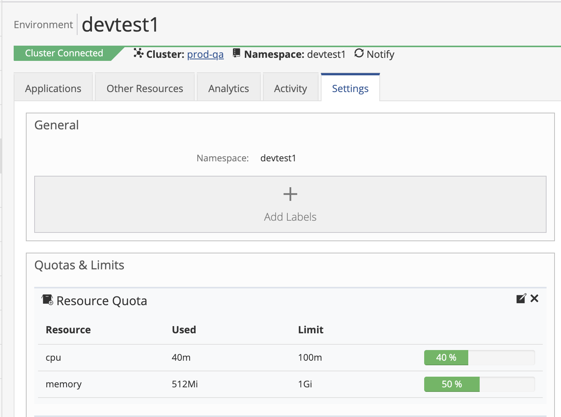
Task: Click the devtest1 environment title
Action: (120, 25)
